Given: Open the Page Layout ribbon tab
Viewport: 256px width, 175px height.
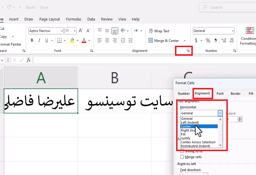Looking at the screenshot, I should click(x=49, y=19).
